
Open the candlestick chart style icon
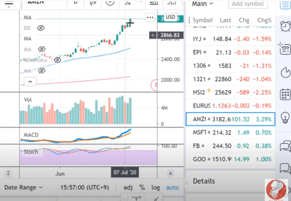(x=93, y=3)
